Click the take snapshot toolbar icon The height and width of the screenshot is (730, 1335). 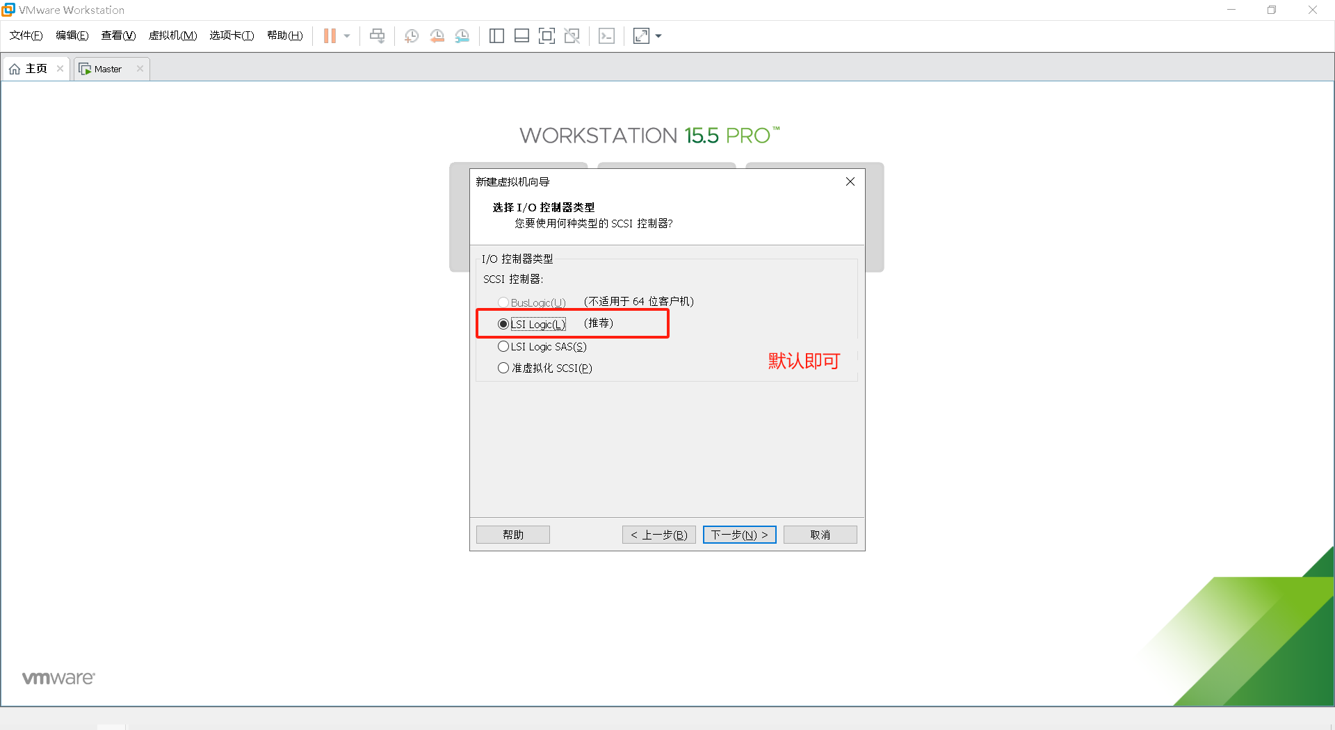point(412,36)
